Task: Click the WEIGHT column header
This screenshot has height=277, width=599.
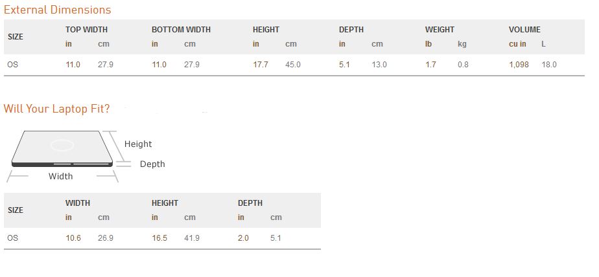Action: pyautogui.click(x=440, y=29)
